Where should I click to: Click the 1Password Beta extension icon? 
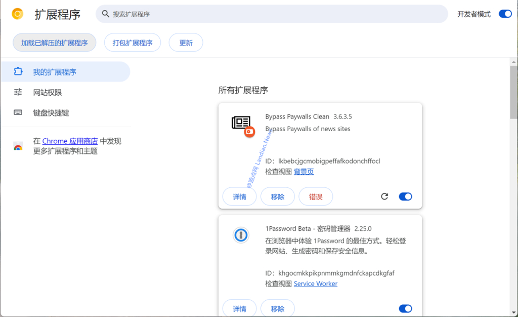click(x=241, y=235)
